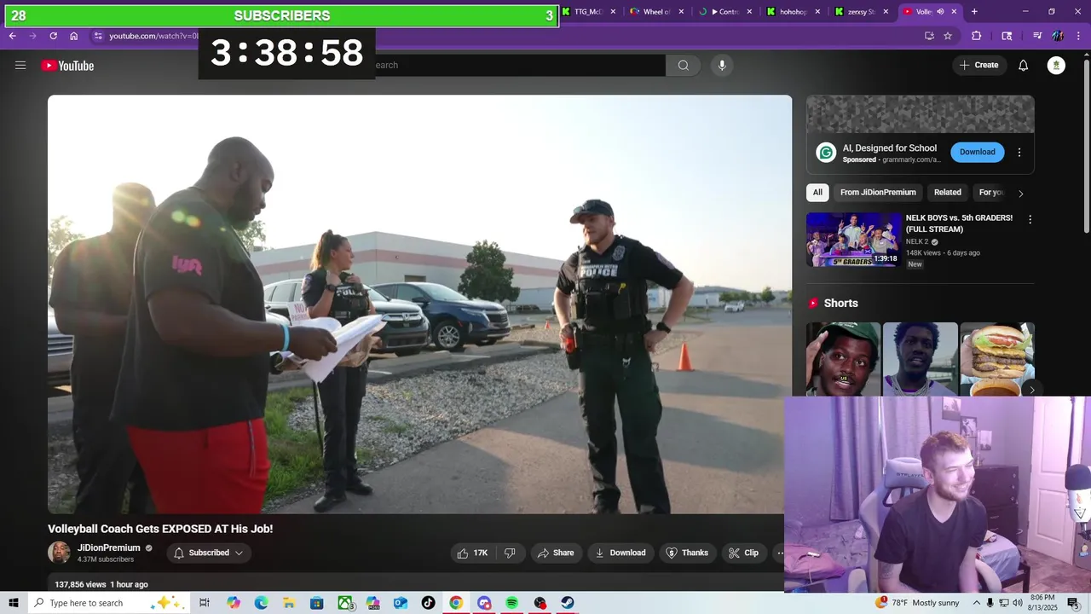Open the Windows notification center
Image resolution: width=1091 pixels, height=614 pixels.
tap(1074, 603)
